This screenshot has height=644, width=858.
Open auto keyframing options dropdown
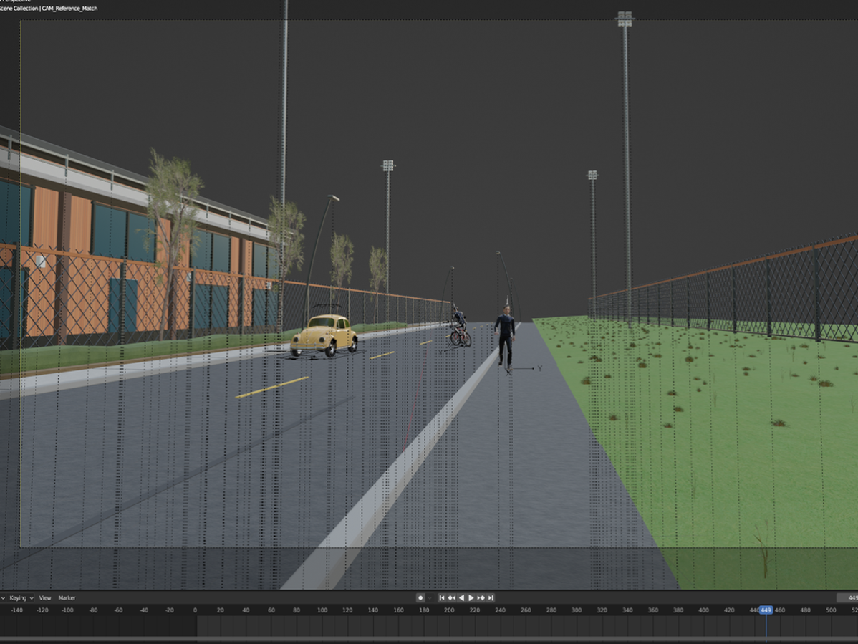[x=430, y=598]
